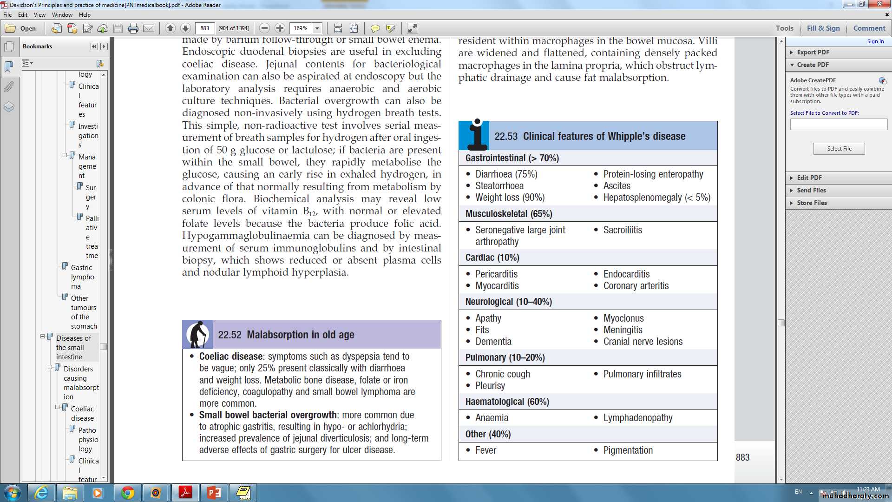
Task: Click the page number input field
Action: (205, 28)
